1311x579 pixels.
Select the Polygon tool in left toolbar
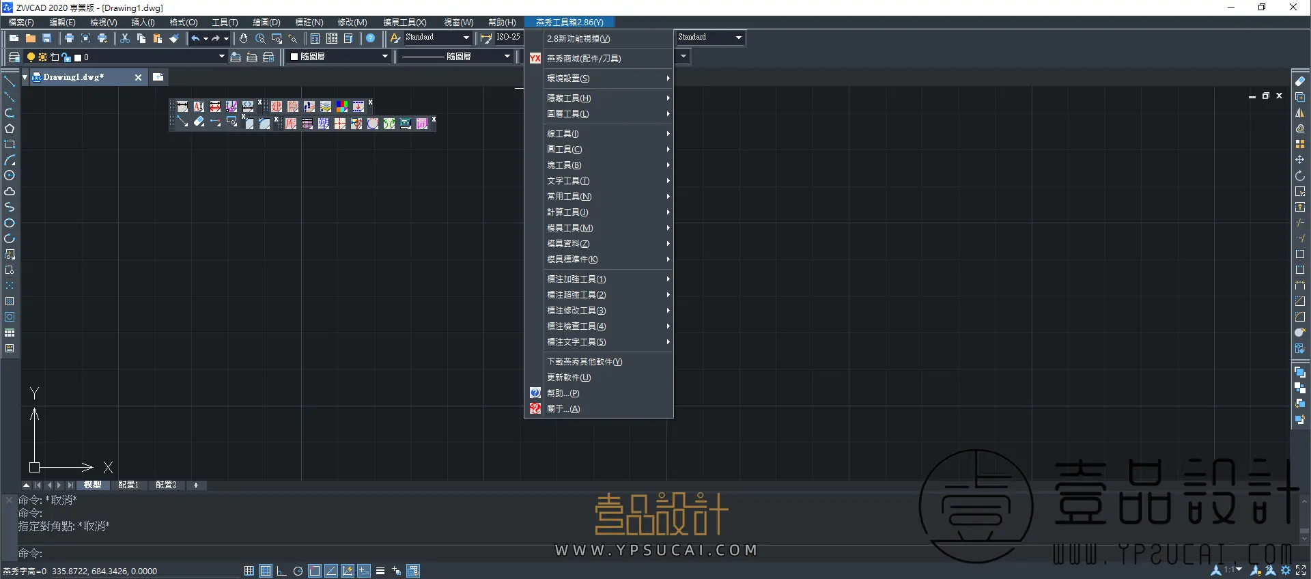(10, 128)
